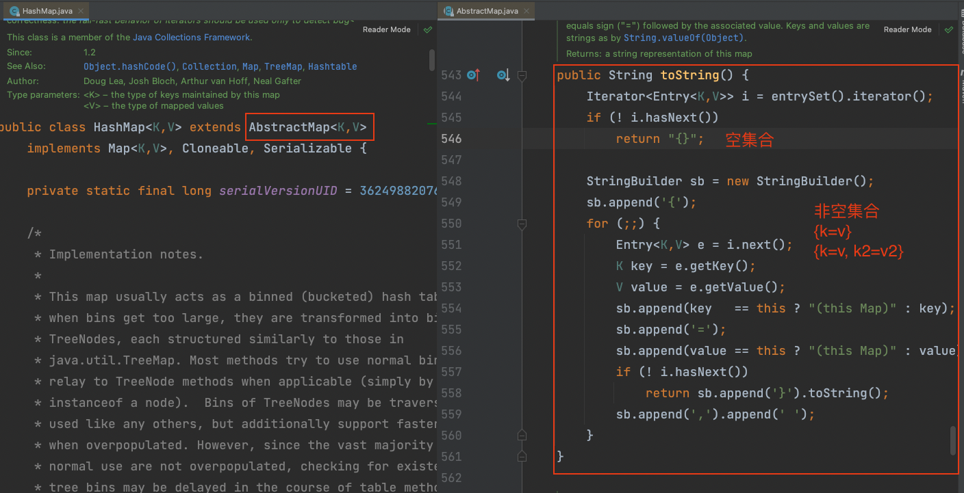Screen dimensions: 964x493
Task: Click the Since value '1.2'
Action: [x=90, y=52]
